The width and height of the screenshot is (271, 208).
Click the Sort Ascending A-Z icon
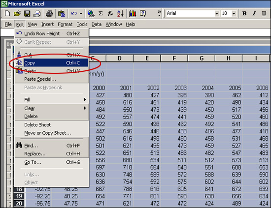tap(120, 13)
